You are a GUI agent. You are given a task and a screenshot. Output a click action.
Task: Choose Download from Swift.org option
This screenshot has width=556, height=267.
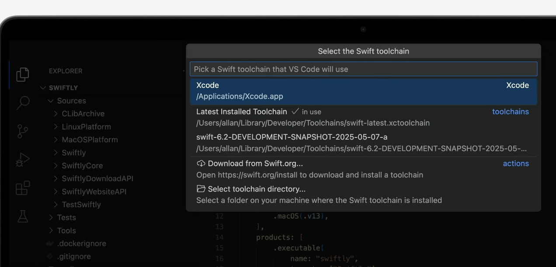[x=363, y=169]
